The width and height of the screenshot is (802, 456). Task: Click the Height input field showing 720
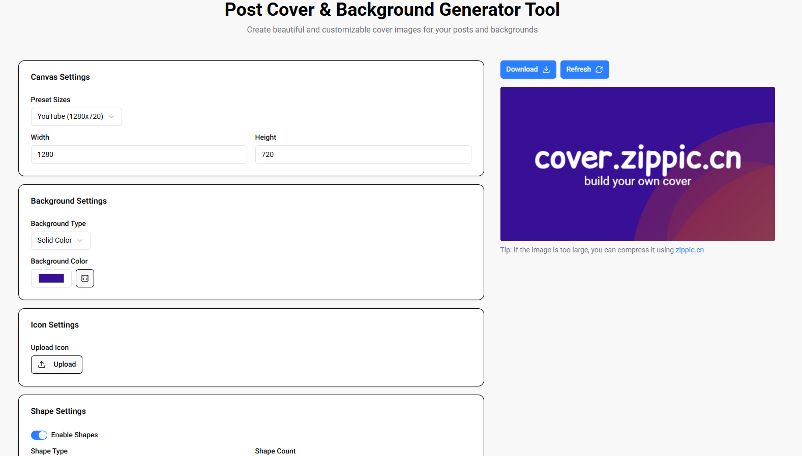tap(363, 154)
